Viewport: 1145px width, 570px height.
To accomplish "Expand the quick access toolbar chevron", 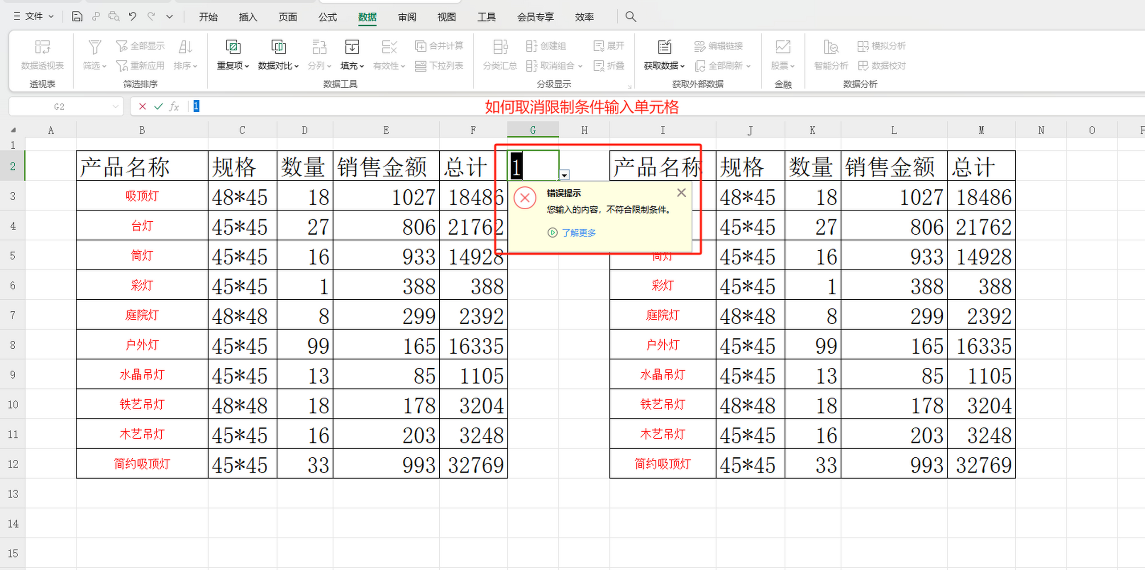I will (169, 17).
